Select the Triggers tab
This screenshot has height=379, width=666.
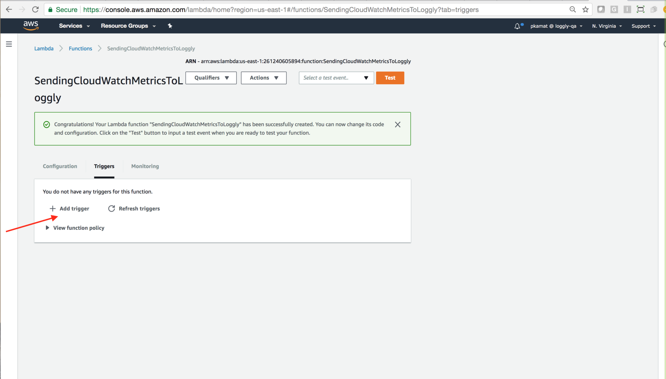click(x=104, y=166)
